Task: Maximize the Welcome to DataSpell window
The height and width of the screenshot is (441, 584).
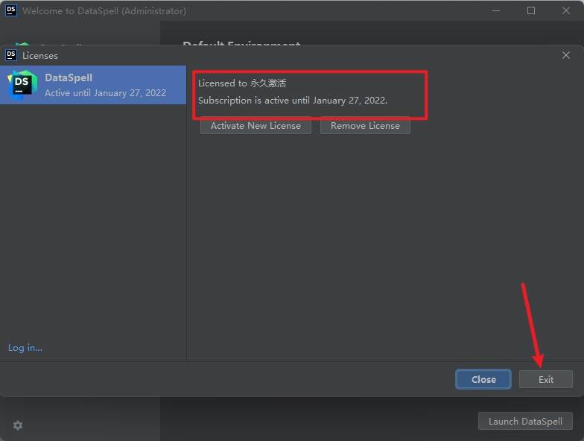Action: 531,10
